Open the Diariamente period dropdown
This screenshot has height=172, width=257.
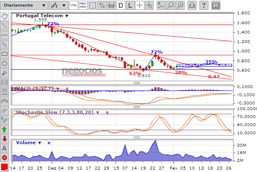pos(24,5)
